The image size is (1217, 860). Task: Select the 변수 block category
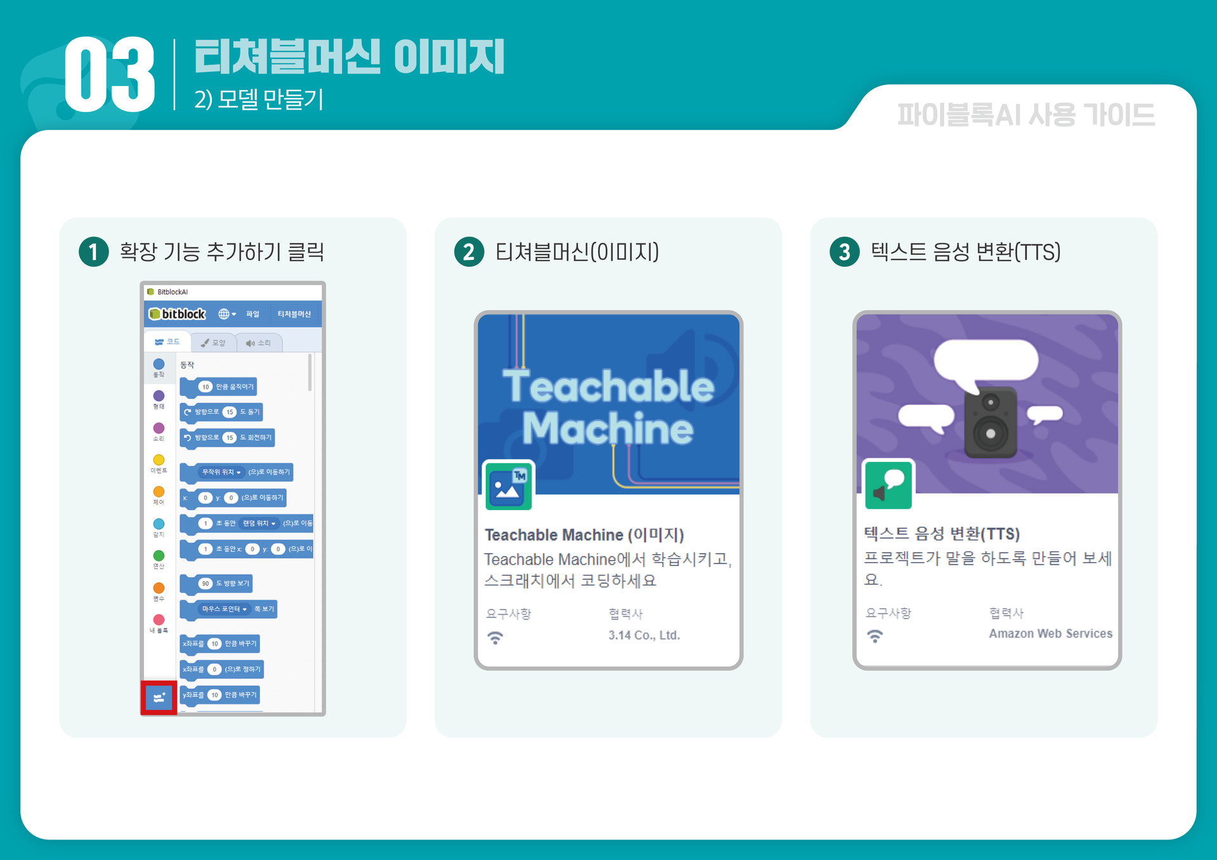159,592
